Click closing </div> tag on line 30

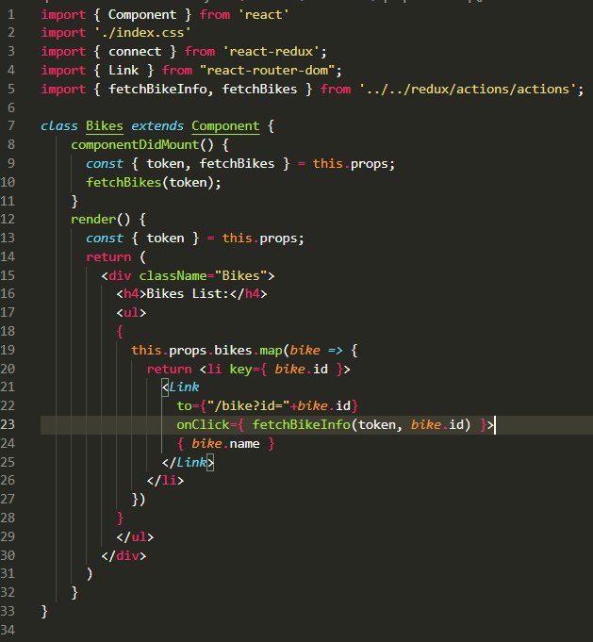pyautogui.click(x=124, y=555)
